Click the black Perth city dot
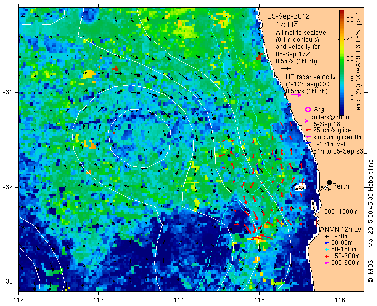 [x=330, y=183]
